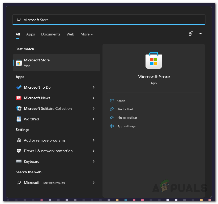Click the search box containing Microsoft Store

pyautogui.click(x=109, y=20)
